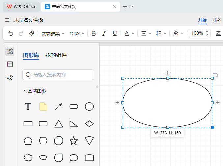Open font color dropdown arrow

coord(133,34)
